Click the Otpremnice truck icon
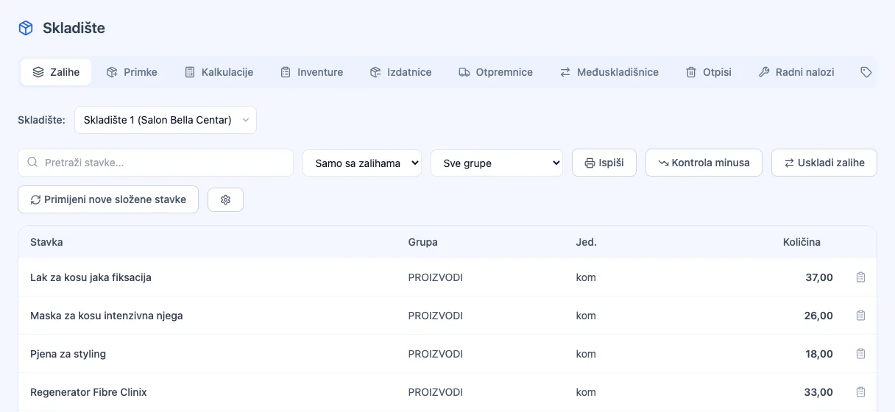The height and width of the screenshot is (412, 895). click(464, 72)
